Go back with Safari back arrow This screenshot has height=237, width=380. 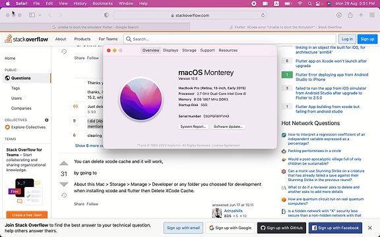pos(50,15)
